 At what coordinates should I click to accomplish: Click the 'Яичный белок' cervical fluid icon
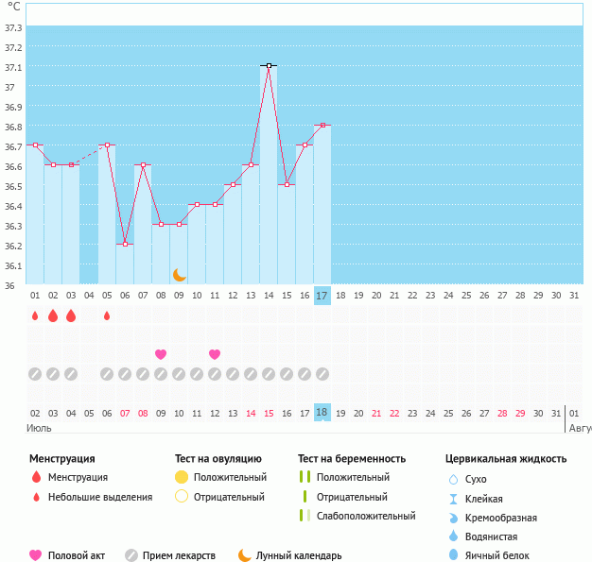pos(454,555)
